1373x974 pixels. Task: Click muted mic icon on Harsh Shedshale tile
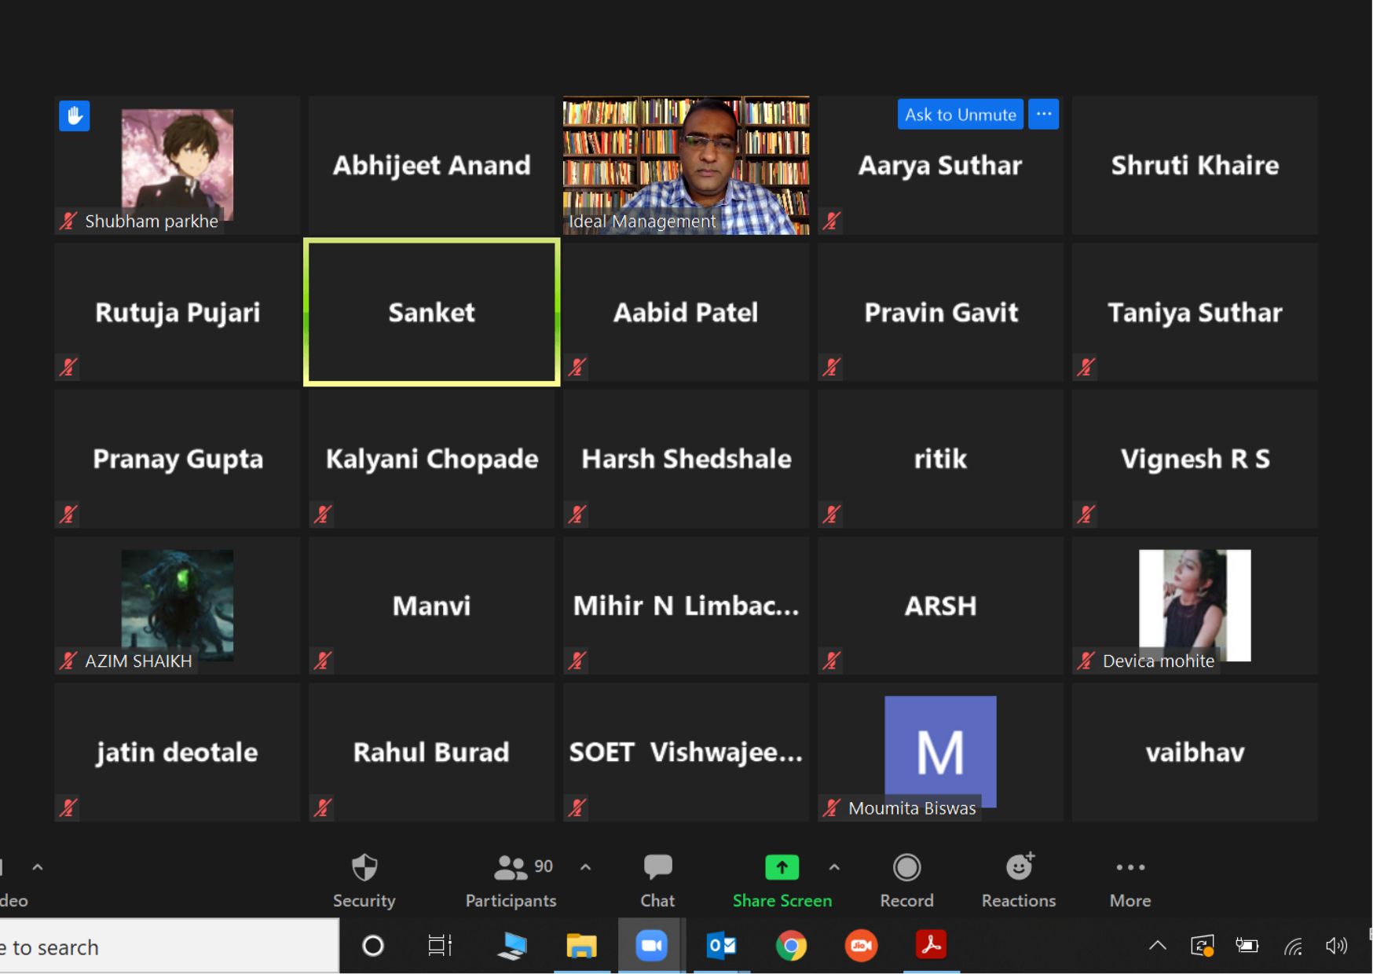click(577, 514)
